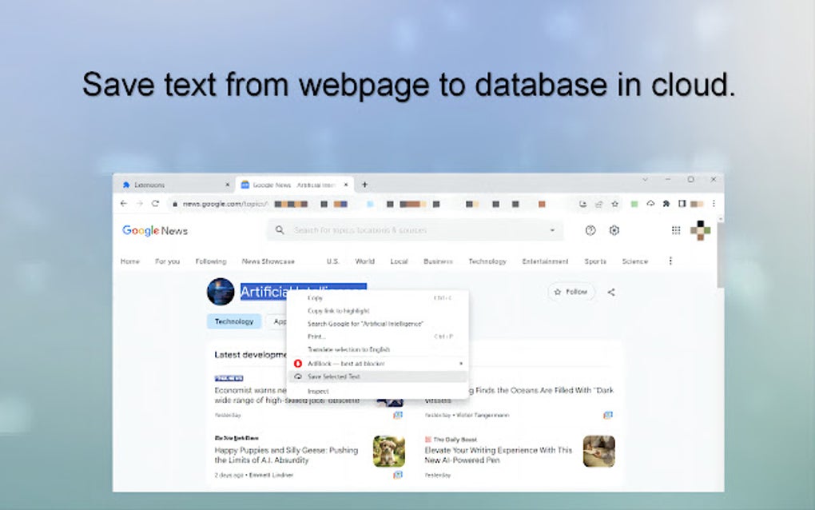Open News Showcase section
The width and height of the screenshot is (815, 510).
(x=268, y=261)
